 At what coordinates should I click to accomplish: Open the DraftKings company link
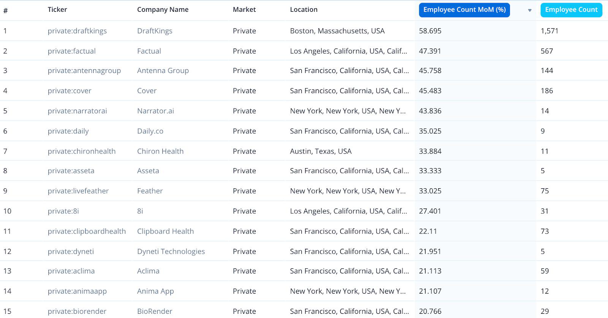pos(155,31)
